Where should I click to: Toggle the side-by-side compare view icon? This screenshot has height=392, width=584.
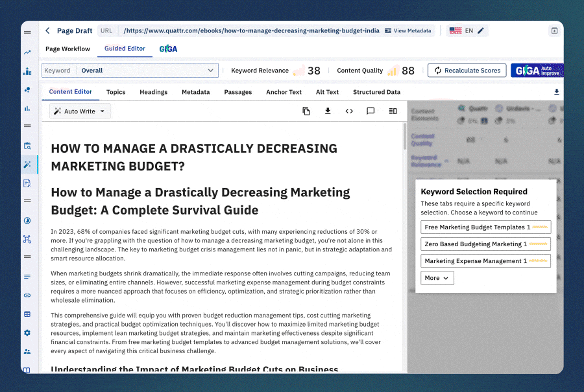pyautogui.click(x=393, y=111)
